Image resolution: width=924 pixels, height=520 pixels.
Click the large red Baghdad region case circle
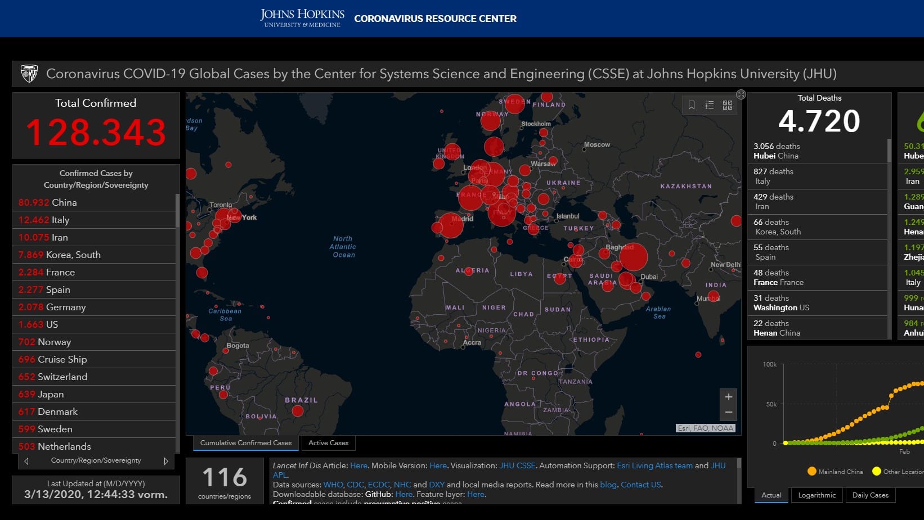click(634, 257)
